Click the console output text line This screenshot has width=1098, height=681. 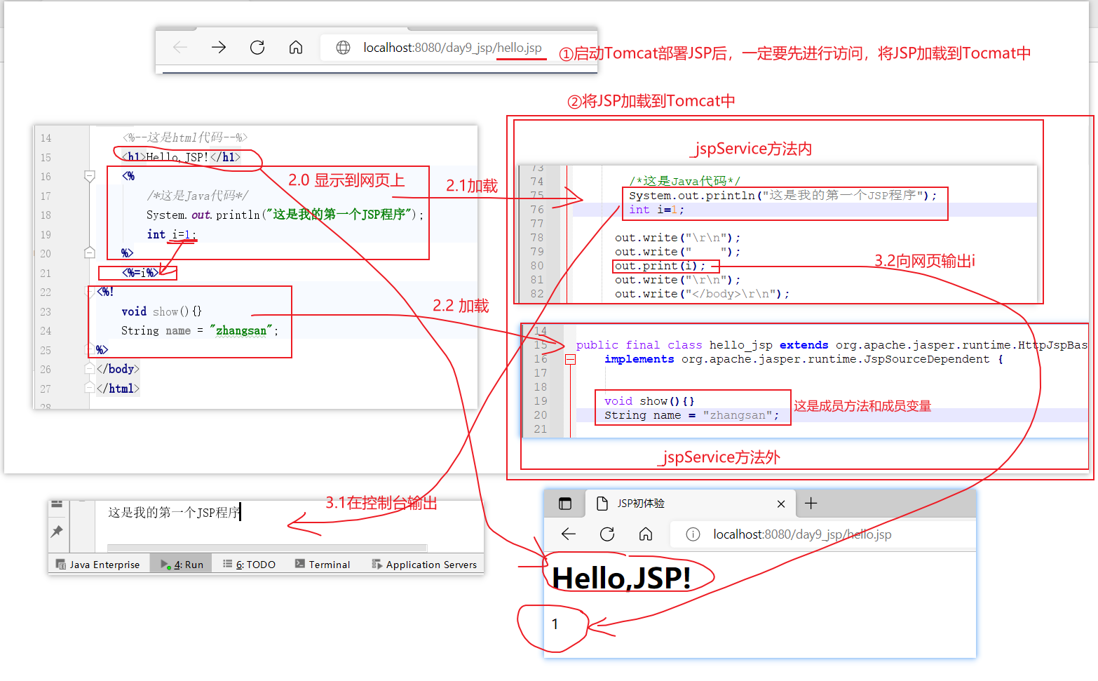[x=174, y=513]
